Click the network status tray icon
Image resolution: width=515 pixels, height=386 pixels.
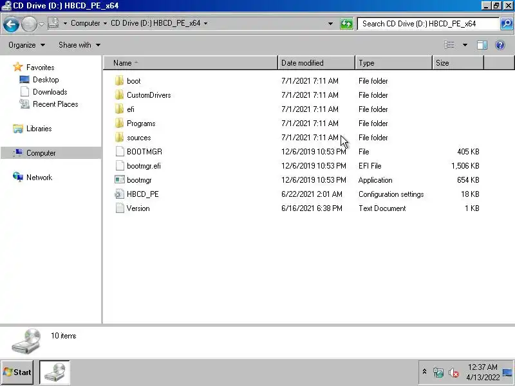coord(438,372)
